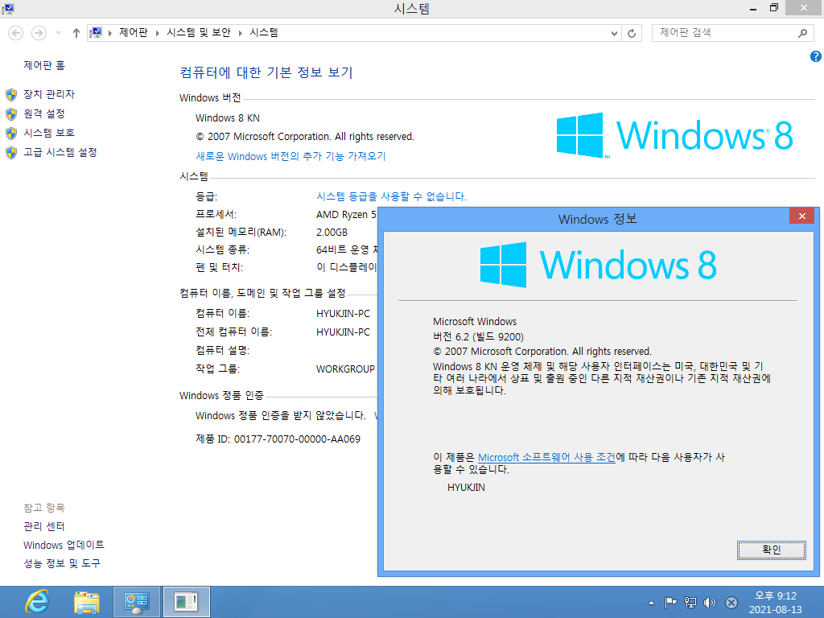The image size is (824, 618).
Task: Click Windows 8 KN edition text
Action: coord(228,117)
